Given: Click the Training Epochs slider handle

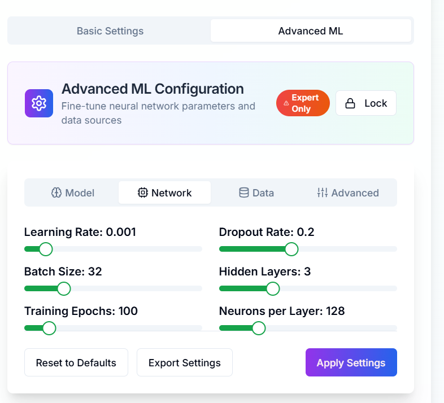Looking at the screenshot, I should tap(49, 328).
